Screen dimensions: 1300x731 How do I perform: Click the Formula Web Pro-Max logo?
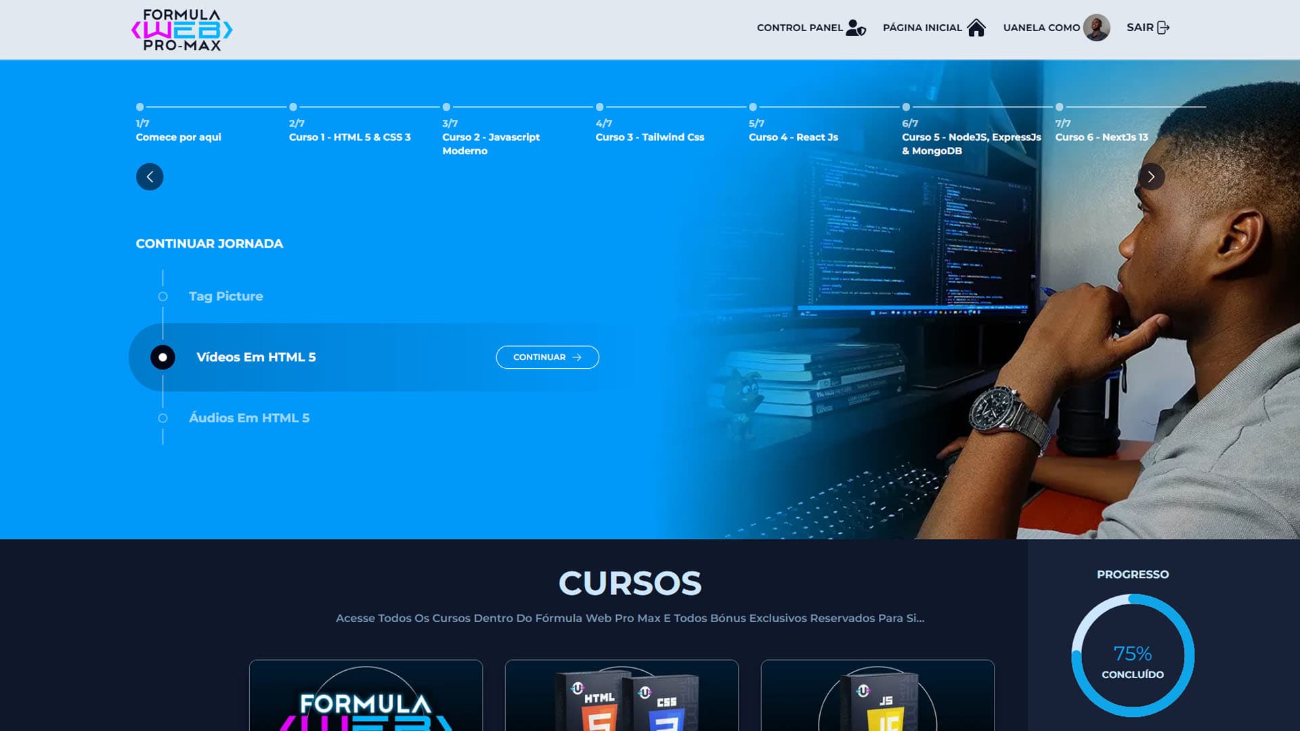181,30
